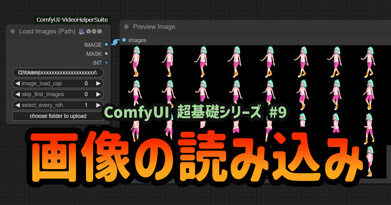Click the ComfyUI-VideoHelperSuite badge label

72,20
